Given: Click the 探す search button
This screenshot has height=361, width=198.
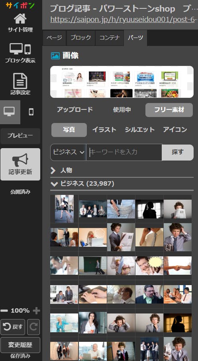Looking at the screenshot, I should 178,152.
